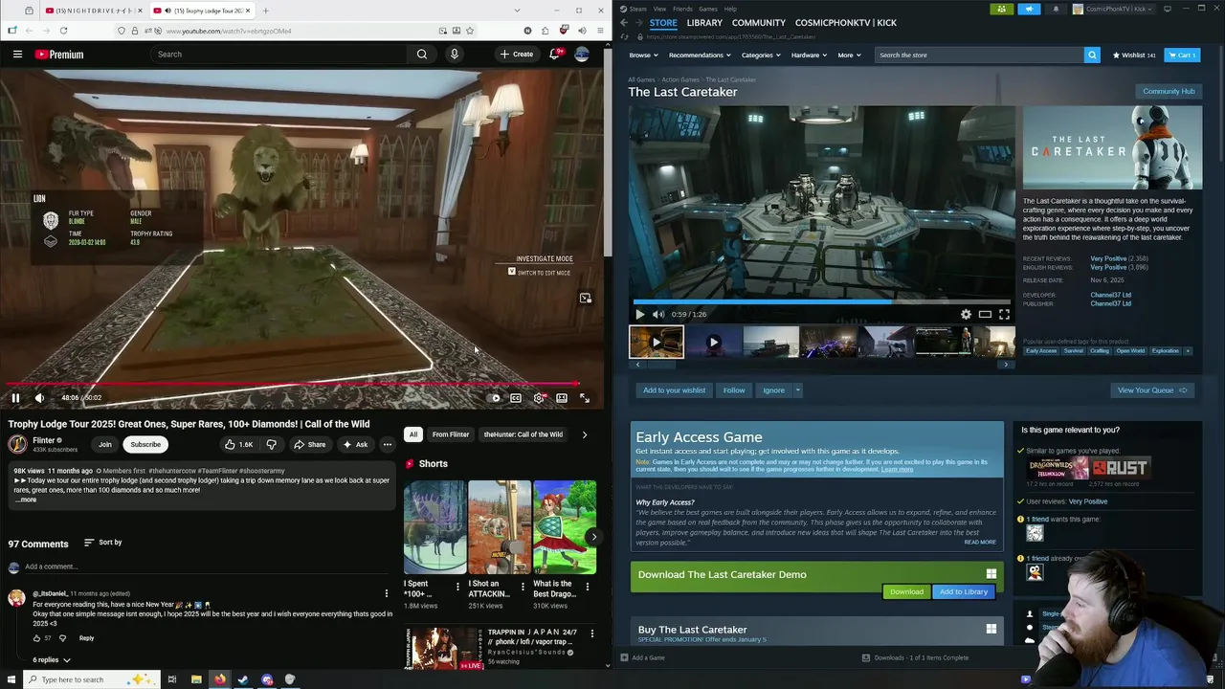Play the Steam game trailer

click(x=640, y=315)
